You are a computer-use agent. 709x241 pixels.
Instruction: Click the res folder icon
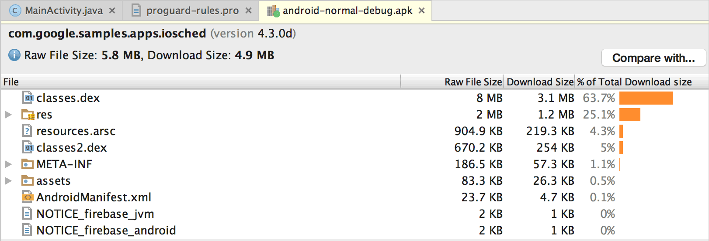28,115
